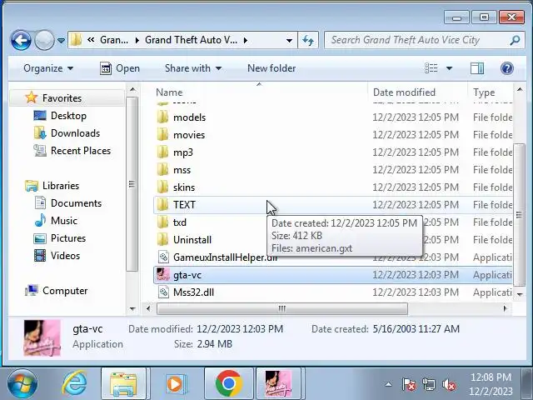
Task: Click the search magnifier icon
Action: coord(516,41)
